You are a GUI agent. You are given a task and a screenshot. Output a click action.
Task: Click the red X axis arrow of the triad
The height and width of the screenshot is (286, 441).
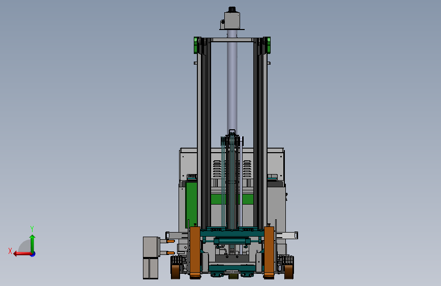pyautogui.click(x=22, y=254)
